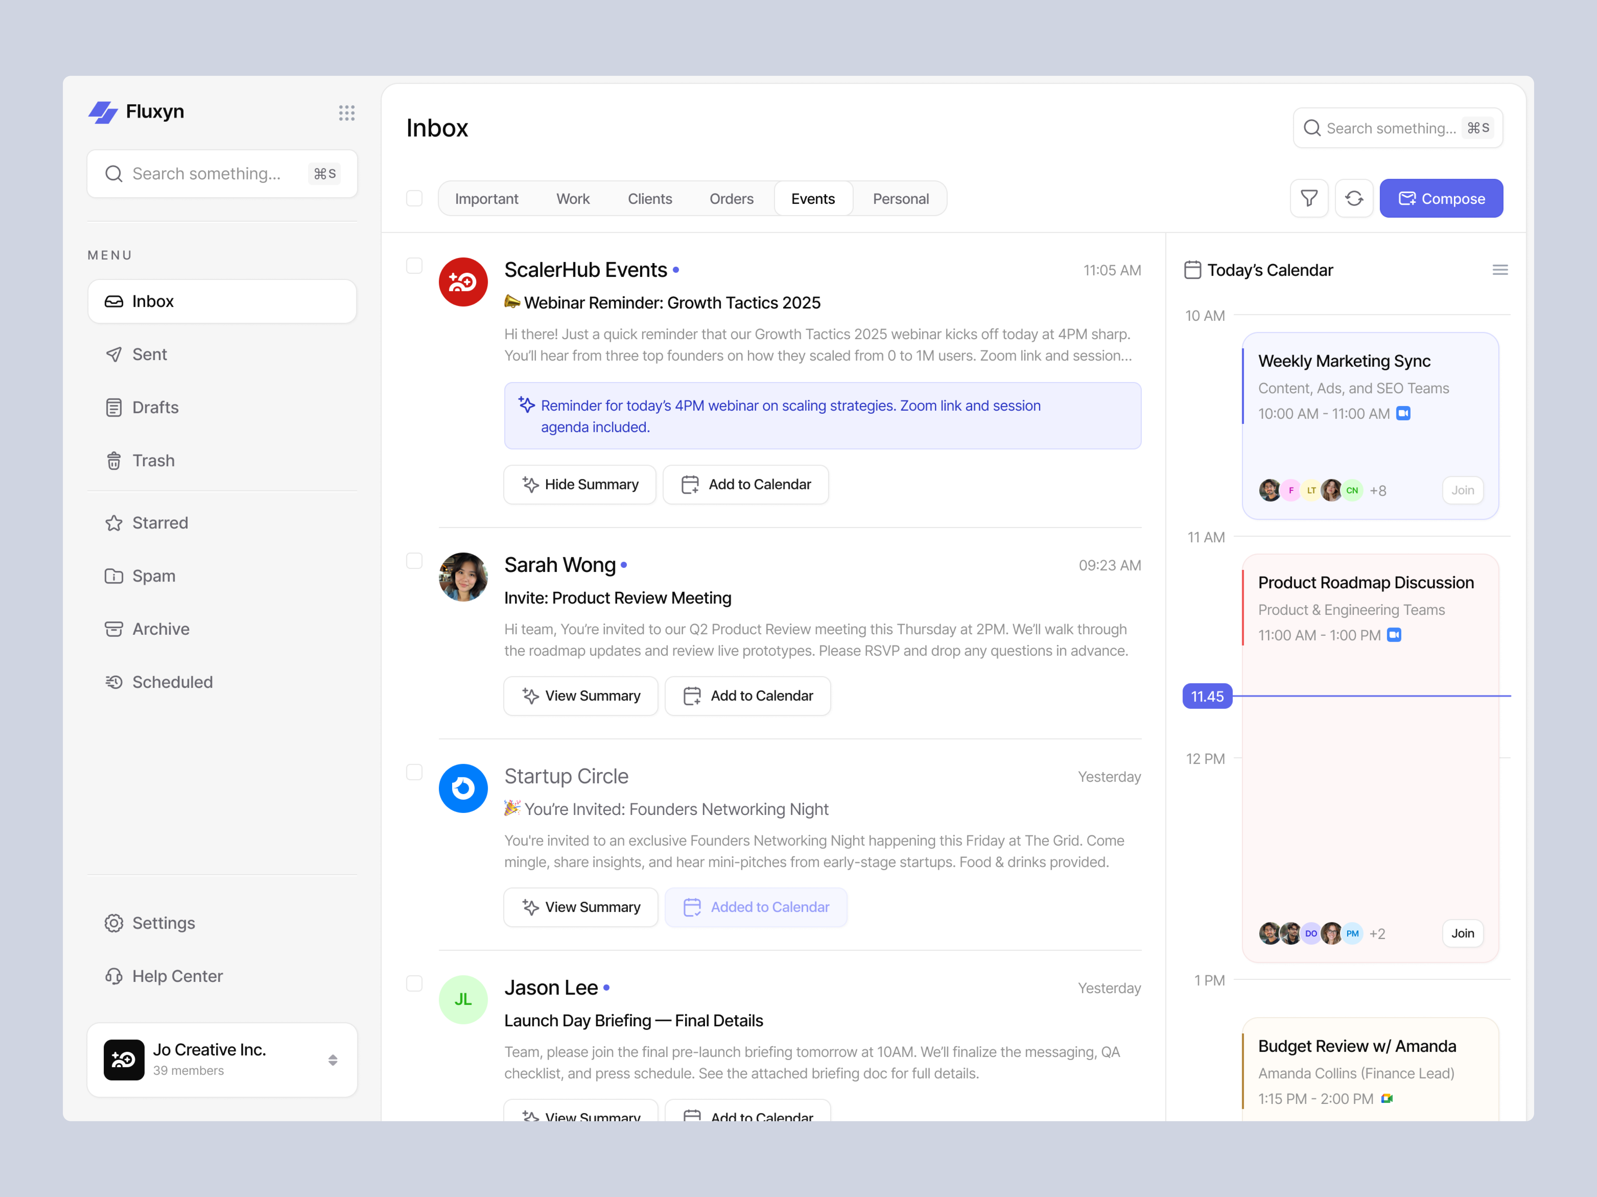
Task: Open Today's Calendar options menu
Action: coord(1500,270)
